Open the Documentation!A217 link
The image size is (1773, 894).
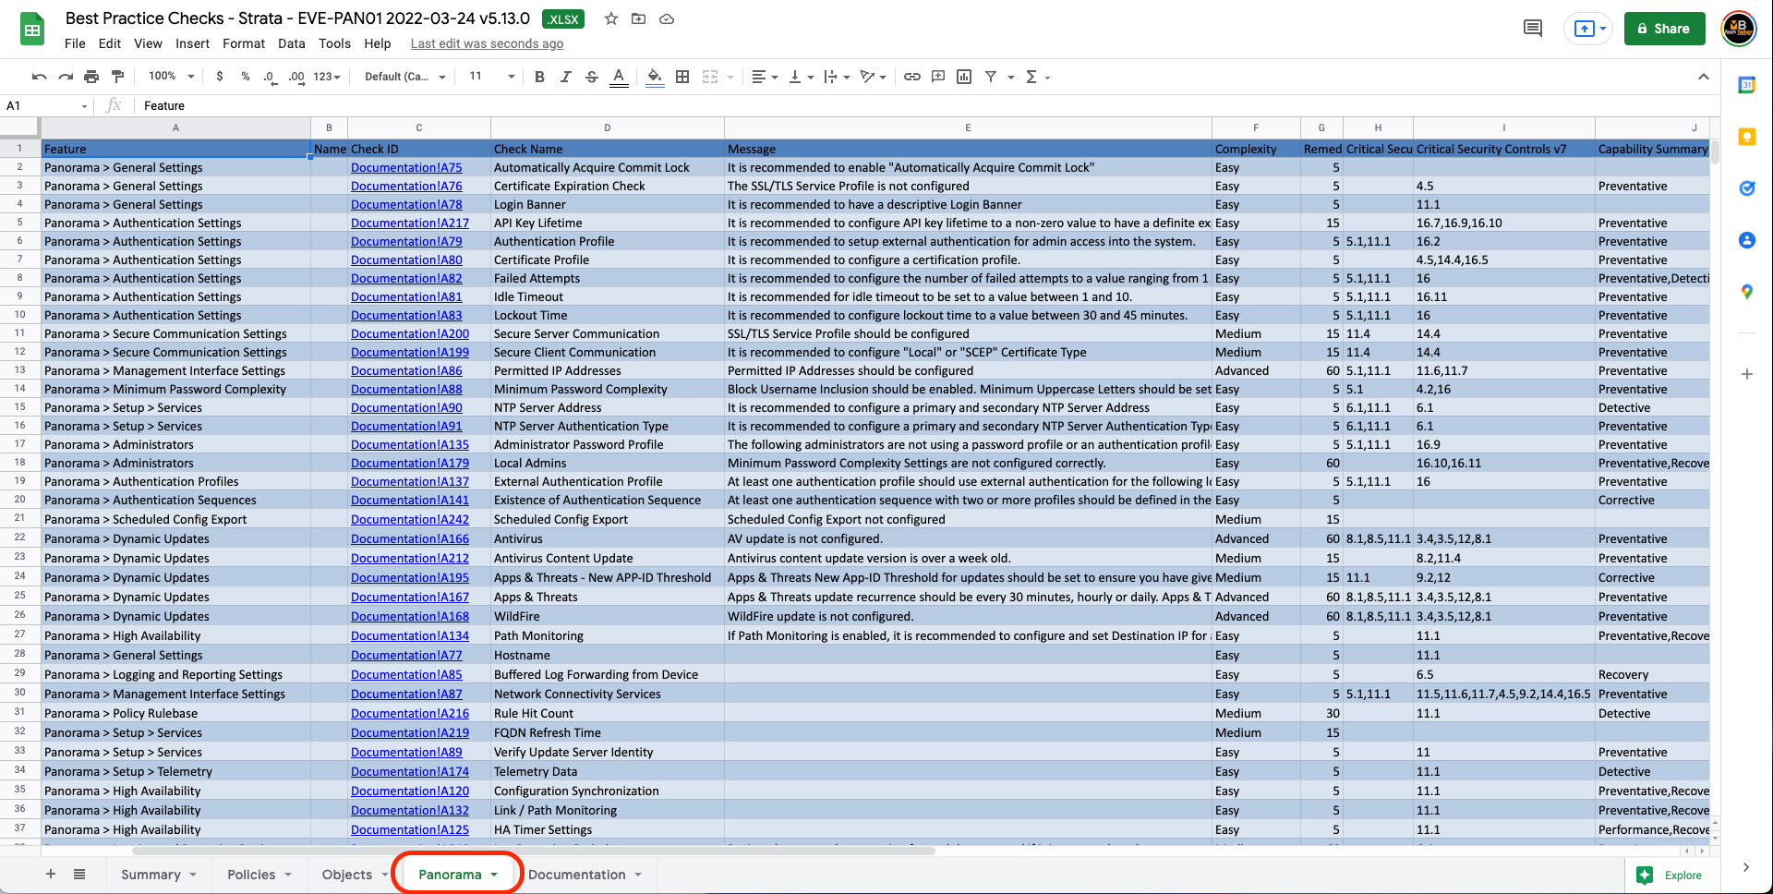coord(409,223)
